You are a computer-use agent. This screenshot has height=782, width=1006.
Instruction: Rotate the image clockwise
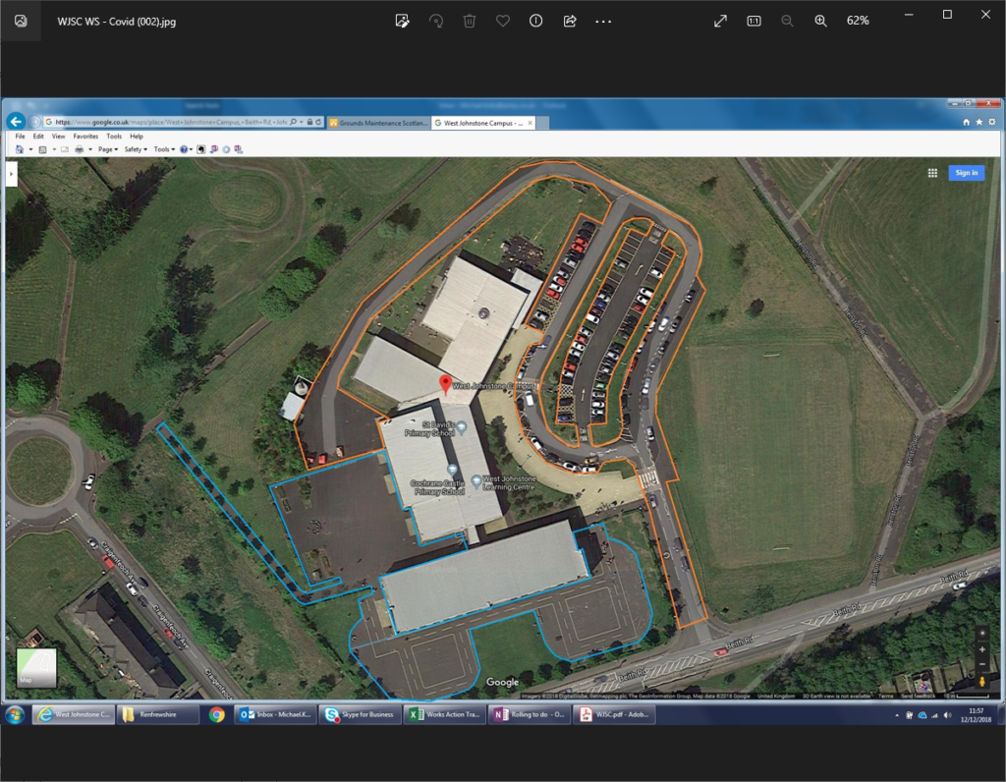tap(436, 20)
